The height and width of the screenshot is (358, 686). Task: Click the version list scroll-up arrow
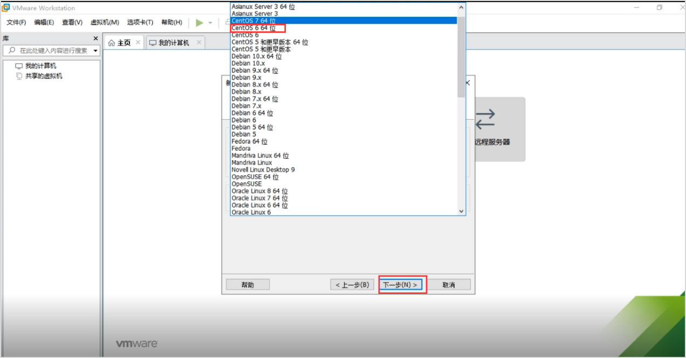pyautogui.click(x=461, y=8)
